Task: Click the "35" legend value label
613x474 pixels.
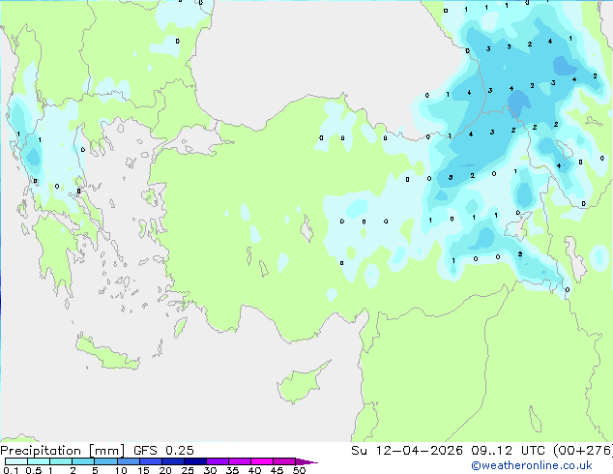Action: (232, 470)
